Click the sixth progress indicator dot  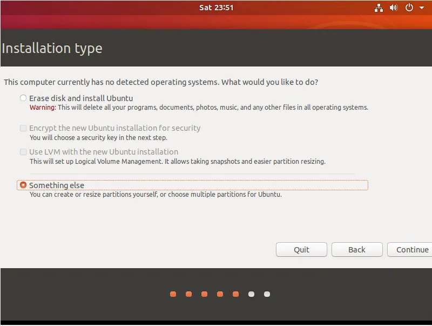coord(251,294)
